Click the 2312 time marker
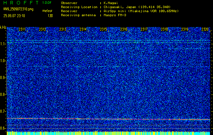 coord(42,29)
